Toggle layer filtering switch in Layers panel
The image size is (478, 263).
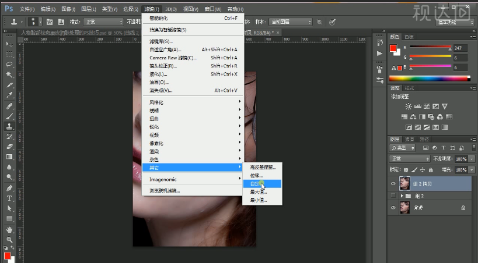click(x=474, y=148)
